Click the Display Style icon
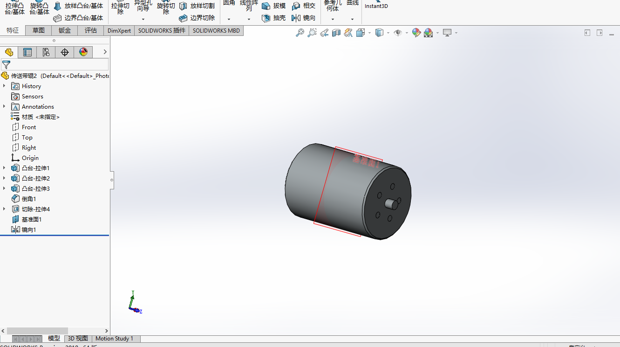 coord(380,33)
